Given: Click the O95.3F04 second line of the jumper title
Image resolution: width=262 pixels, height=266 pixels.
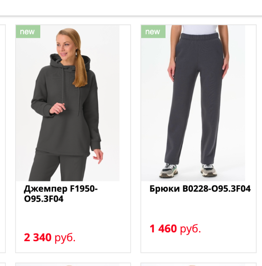Looking at the screenshot, I should click(44, 199).
